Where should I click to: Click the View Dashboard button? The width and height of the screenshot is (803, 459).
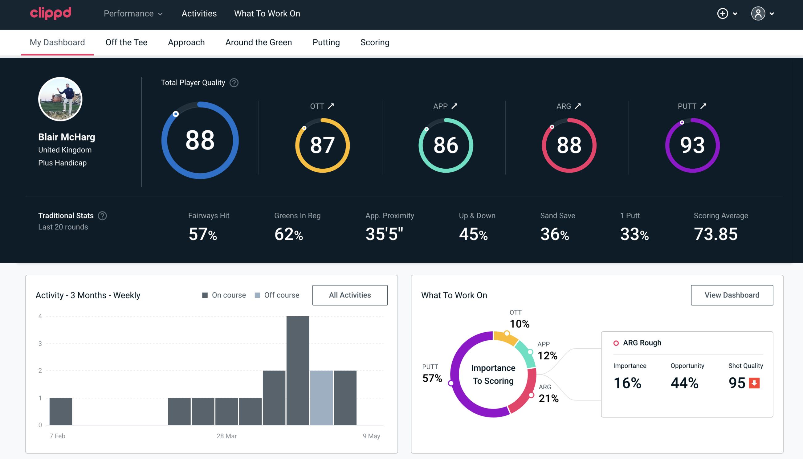731,295
